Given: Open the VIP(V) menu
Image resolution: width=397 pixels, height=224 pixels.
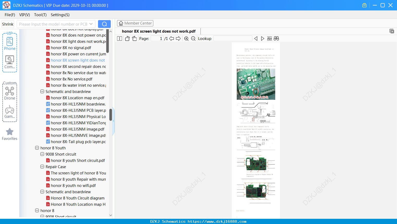Looking at the screenshot, I should click(25, 15).
